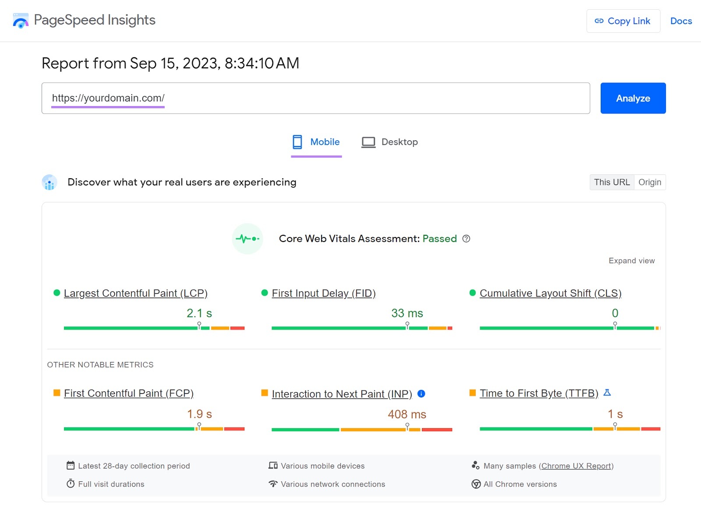701x511 pixels.
Task: Click the FID value 33 ms
Action: click(x=407, y=313)
